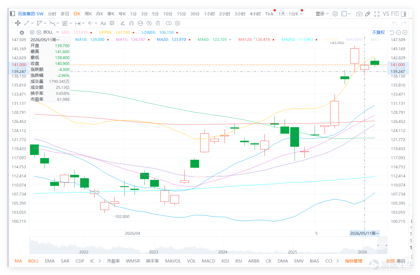Toggle hide drawings eye icon
This screenshot has width=420, height=275.
click(149, 23)
